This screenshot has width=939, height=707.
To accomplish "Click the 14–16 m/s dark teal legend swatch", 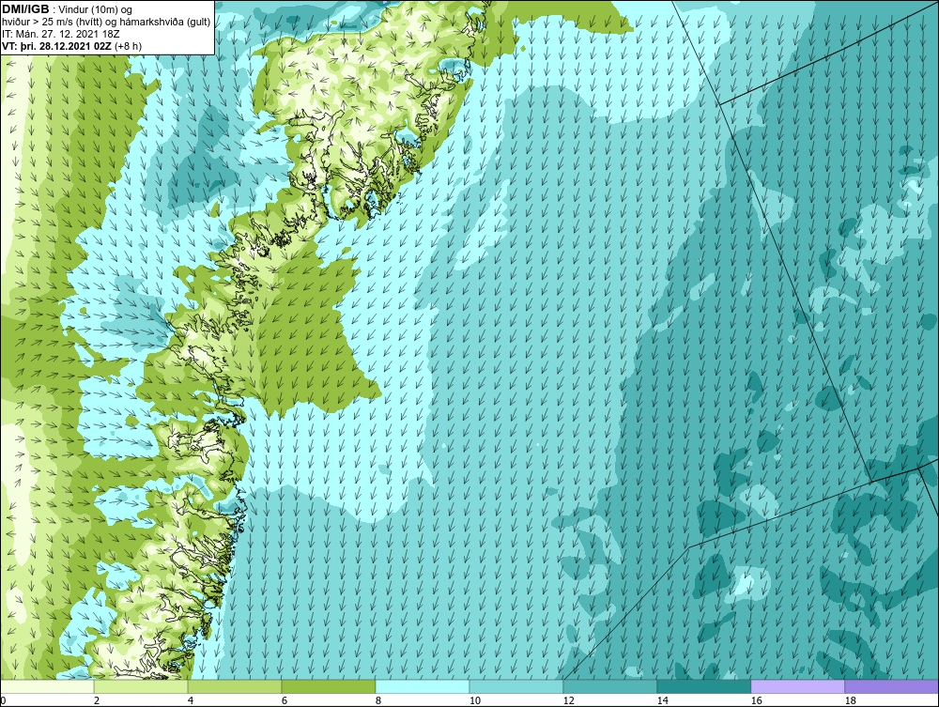I will [x=703, y=686].
